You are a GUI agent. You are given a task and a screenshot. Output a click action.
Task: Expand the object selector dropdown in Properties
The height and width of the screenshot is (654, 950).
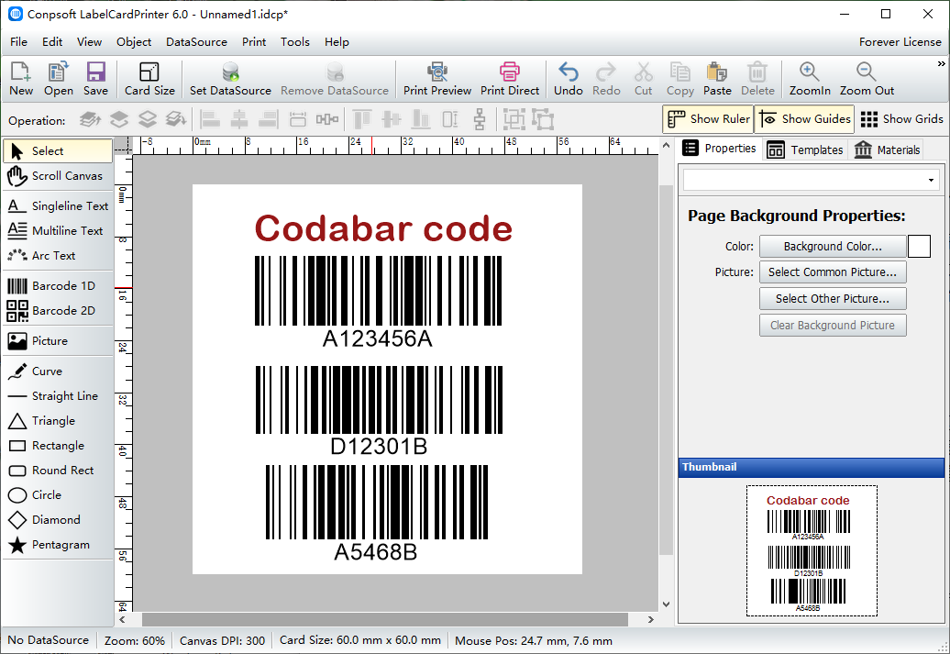[931, 180]
